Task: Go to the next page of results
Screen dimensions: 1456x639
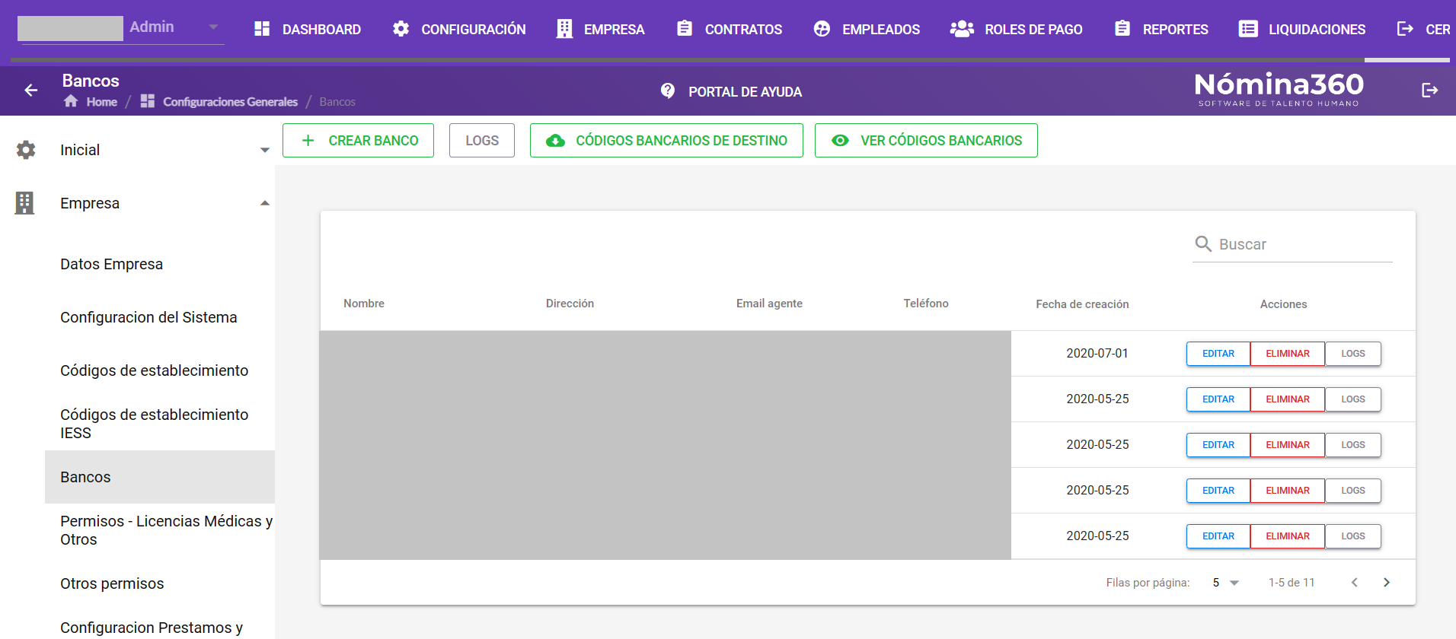Action: tap(1387, 582)
